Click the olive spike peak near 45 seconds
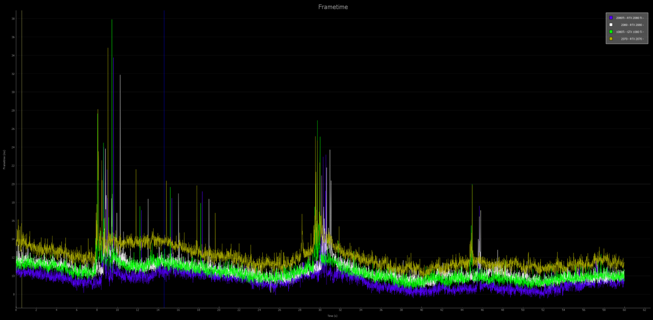653x320 pixels. click(472, 185)
